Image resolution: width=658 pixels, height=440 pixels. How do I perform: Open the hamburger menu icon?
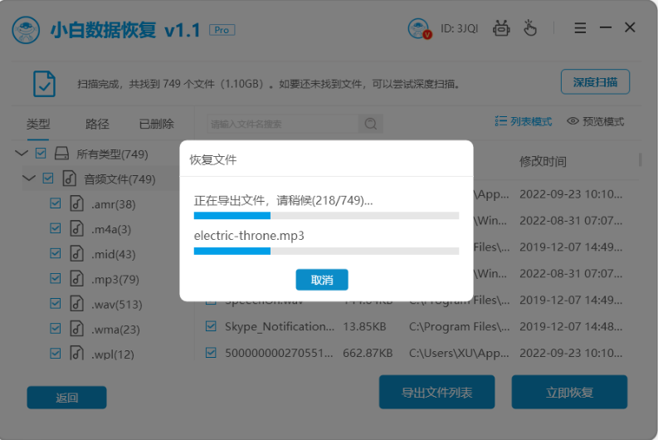(x=580, y=28)
